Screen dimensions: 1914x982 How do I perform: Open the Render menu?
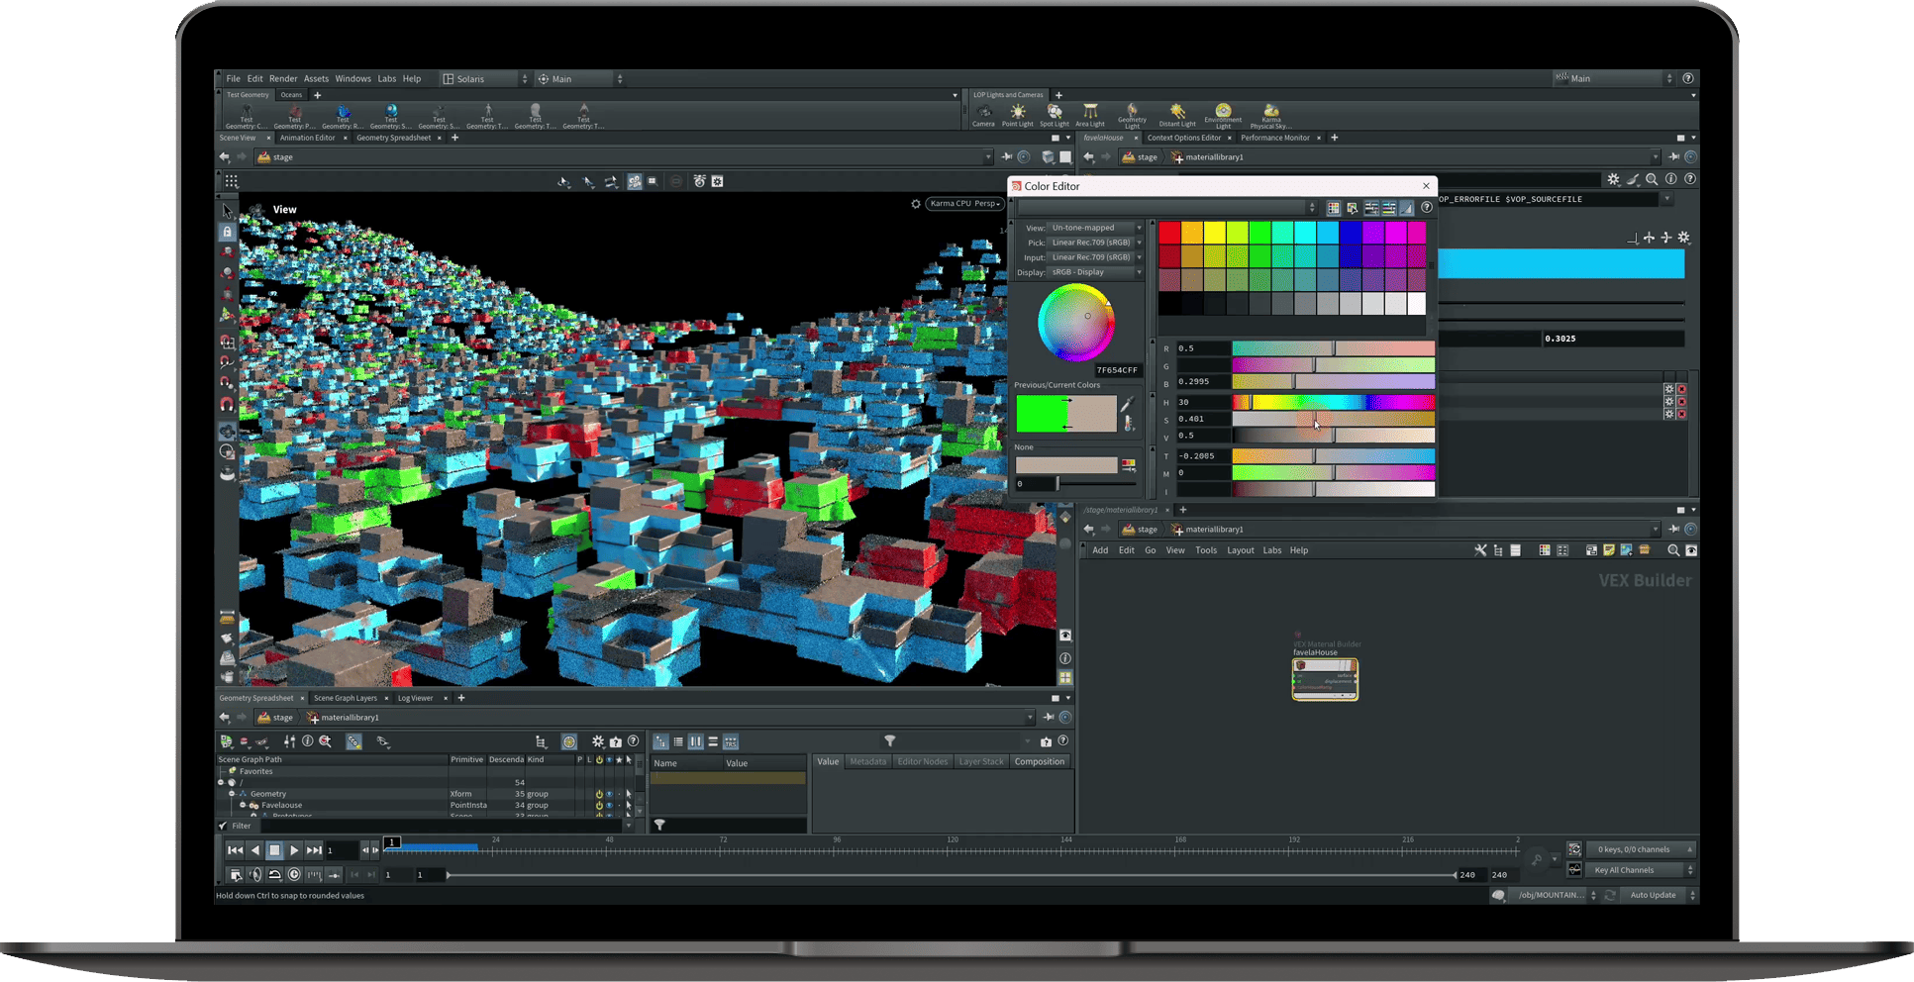(x=283, y=79)
